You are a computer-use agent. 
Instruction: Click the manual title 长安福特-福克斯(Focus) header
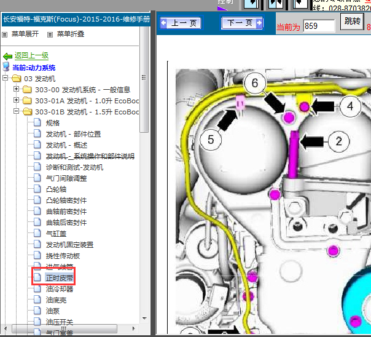coord(76,19)
